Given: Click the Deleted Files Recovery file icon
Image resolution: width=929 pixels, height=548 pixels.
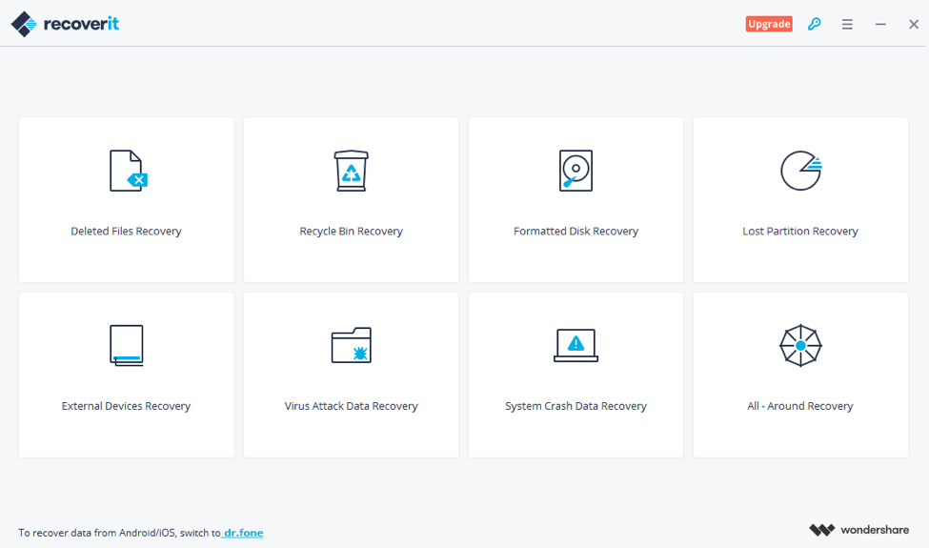Looking at the screenshot, I should pos(127,172).
